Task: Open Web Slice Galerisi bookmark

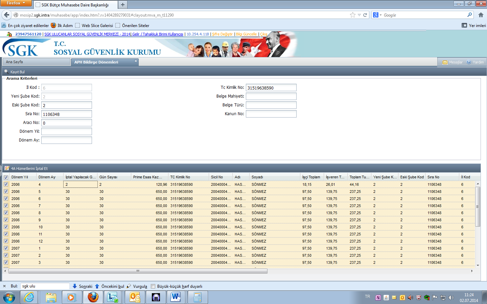Action: click(94, 25)
